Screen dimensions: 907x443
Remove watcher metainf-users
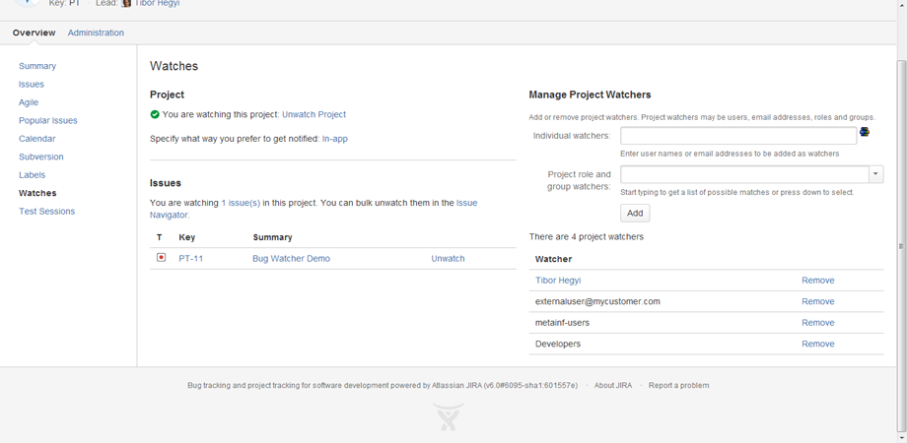click(818, 323)
